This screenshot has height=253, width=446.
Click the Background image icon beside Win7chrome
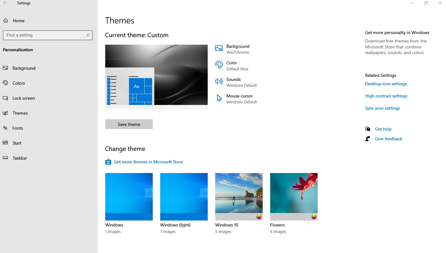[x=219, y=48]
